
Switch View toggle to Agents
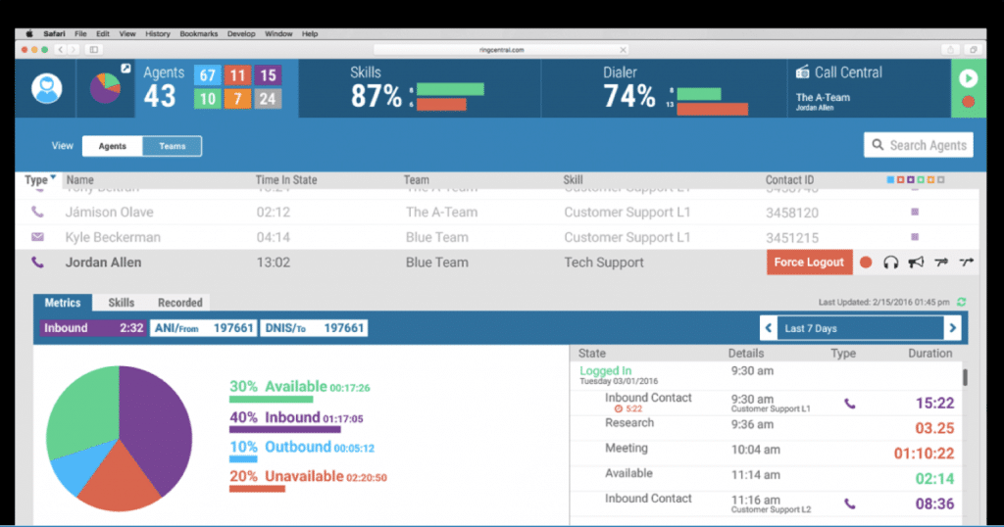(113, 146)
